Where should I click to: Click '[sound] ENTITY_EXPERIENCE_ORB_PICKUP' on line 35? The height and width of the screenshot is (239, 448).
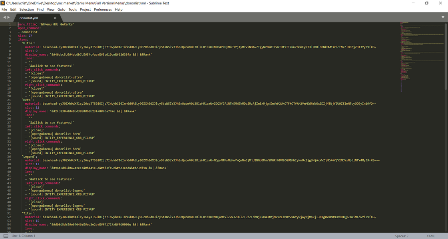click(x=62, y=153)
